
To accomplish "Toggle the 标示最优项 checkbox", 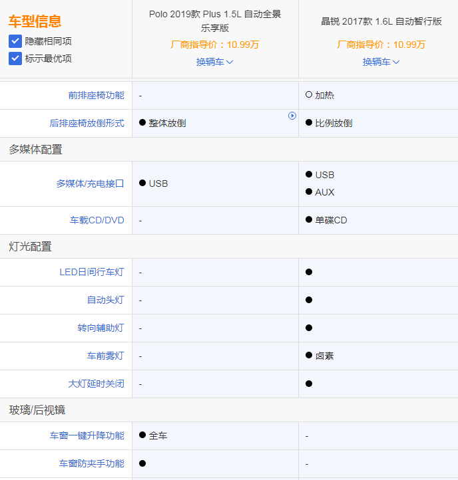I will [15, 59].
